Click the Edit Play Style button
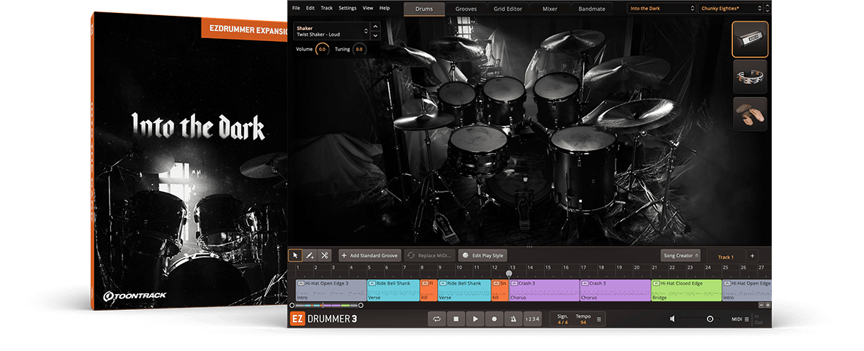The width and height of the screenshot is (864, 351). pos(483,255)
